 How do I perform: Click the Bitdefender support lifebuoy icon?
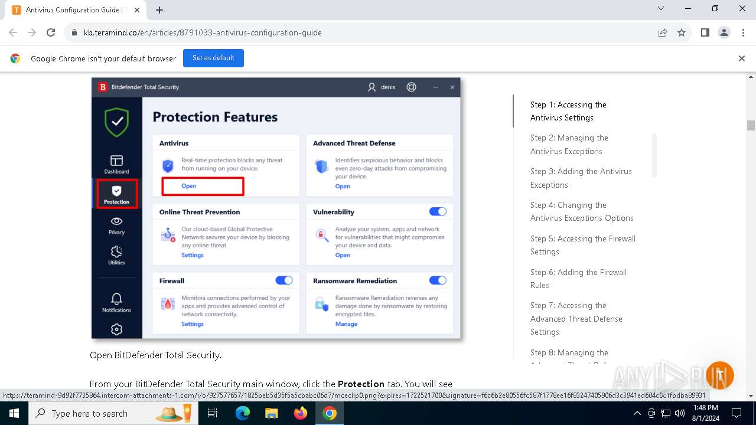(411, 87)
